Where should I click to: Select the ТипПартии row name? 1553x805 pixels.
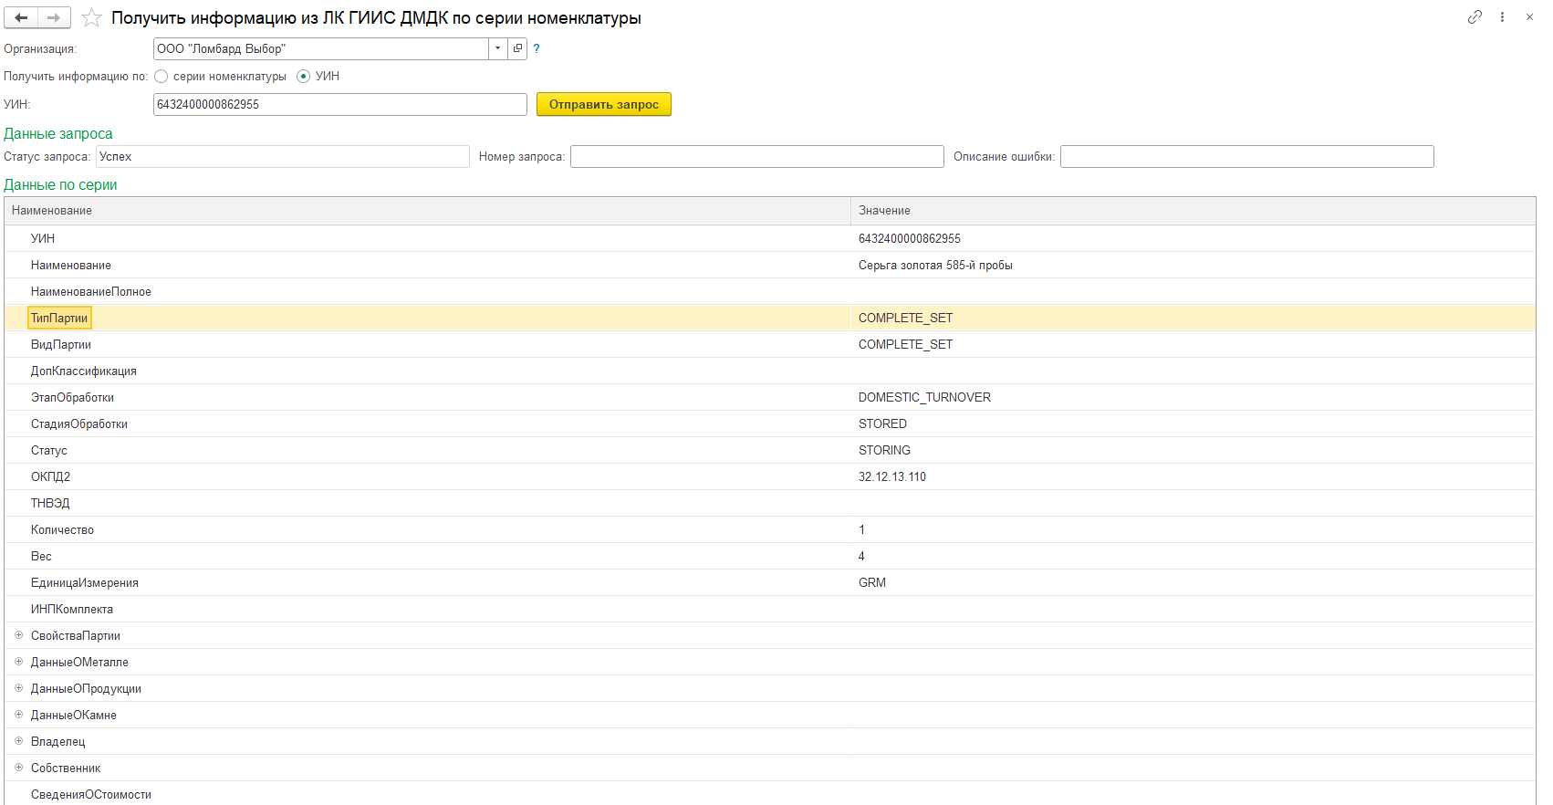pos(59,318)
